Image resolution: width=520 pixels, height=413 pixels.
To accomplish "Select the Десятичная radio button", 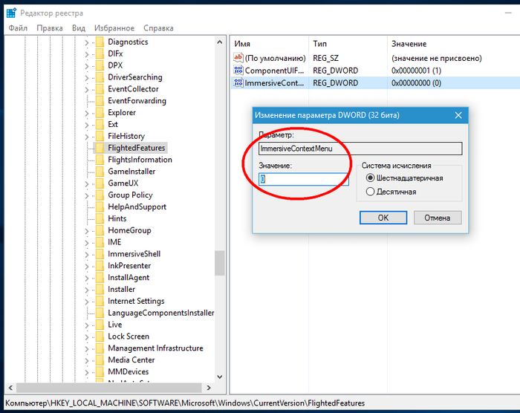I will coord(371,192).
